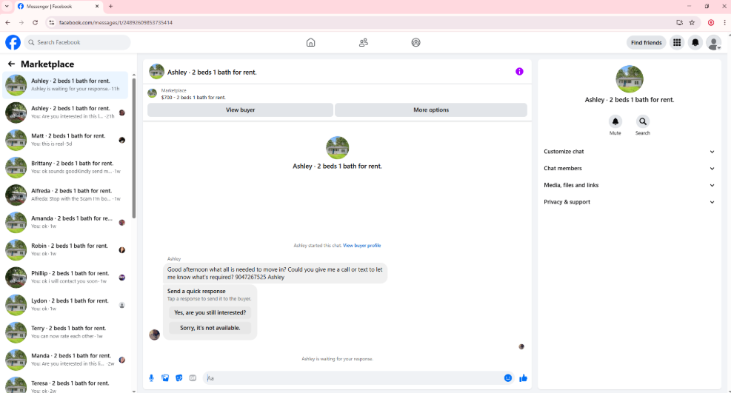Navigate back in the browser
This screenshot has height=393, width=731.
point(8,22)
